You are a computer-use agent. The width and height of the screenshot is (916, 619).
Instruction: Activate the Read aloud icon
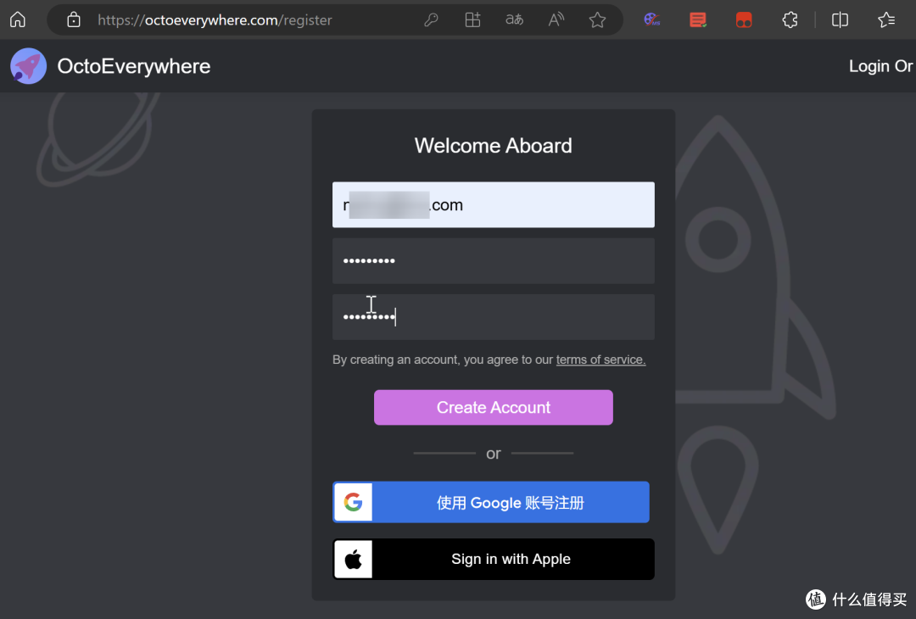556,20
